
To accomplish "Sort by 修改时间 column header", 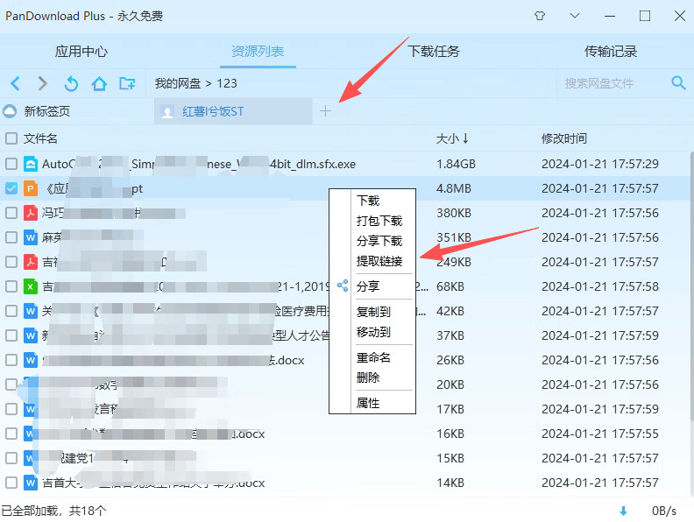I will click(563, 138).
